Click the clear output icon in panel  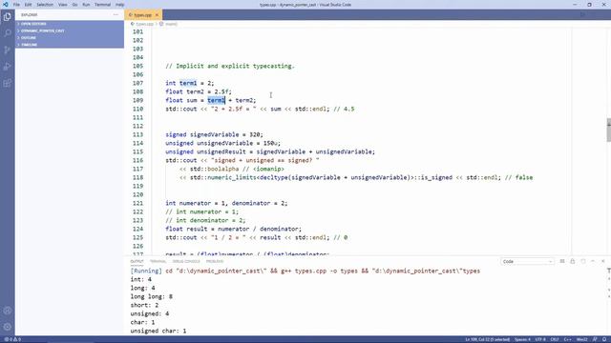(562, 261)
